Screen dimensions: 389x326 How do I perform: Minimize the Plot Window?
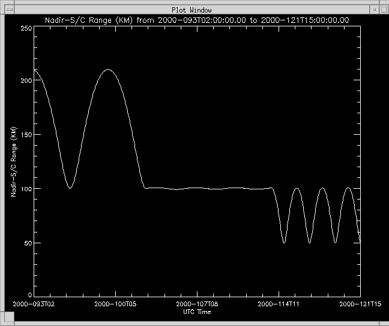(373, 10)
